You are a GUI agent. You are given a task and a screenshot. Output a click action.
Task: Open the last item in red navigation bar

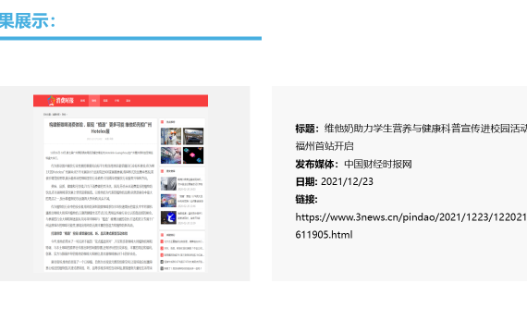point(129,101)
